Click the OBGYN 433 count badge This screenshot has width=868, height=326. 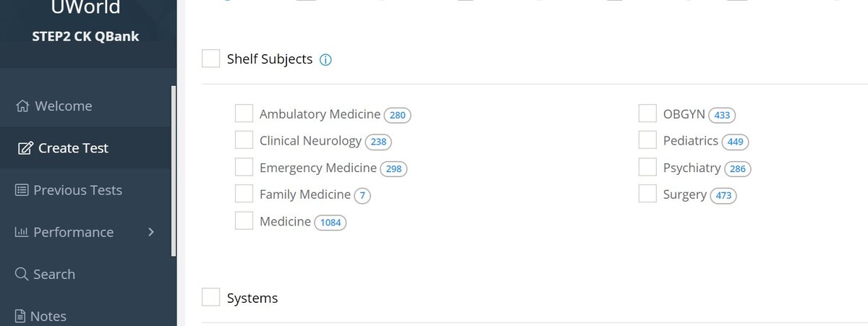coord(721,115)
